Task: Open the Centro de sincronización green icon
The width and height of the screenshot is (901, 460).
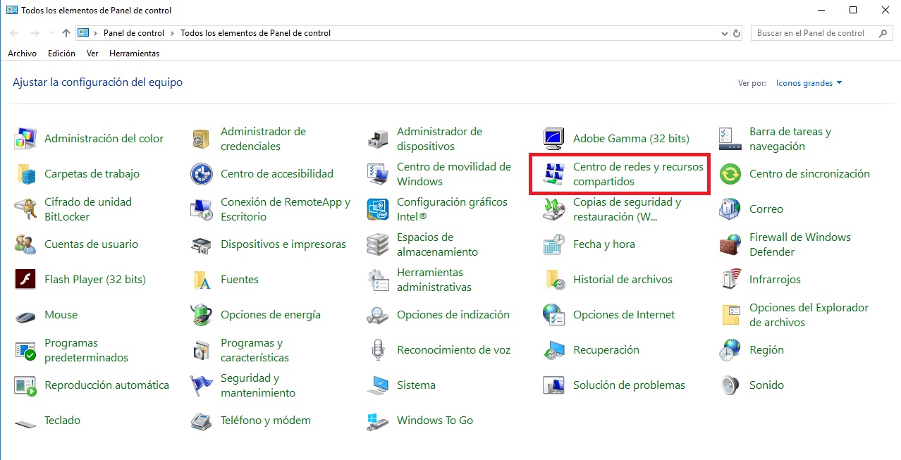Action: [730, 174]
